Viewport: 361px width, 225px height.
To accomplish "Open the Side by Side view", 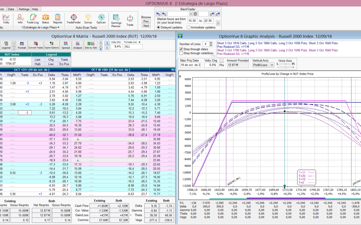I will point(91,45).
